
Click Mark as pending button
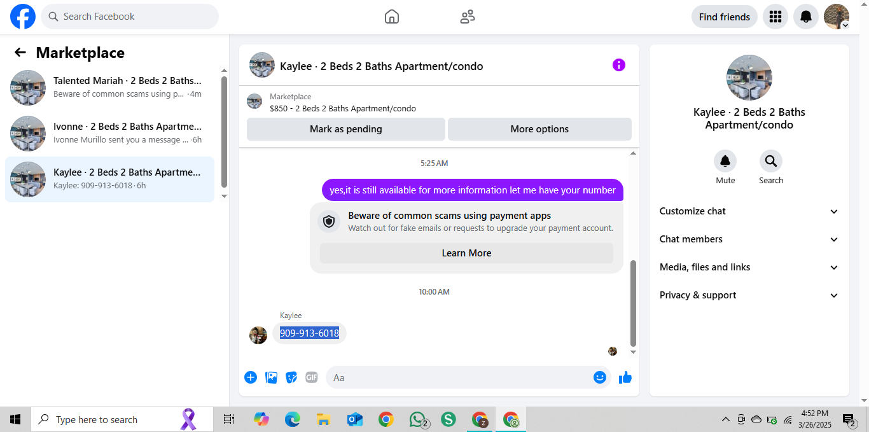(x=346, y=129)
